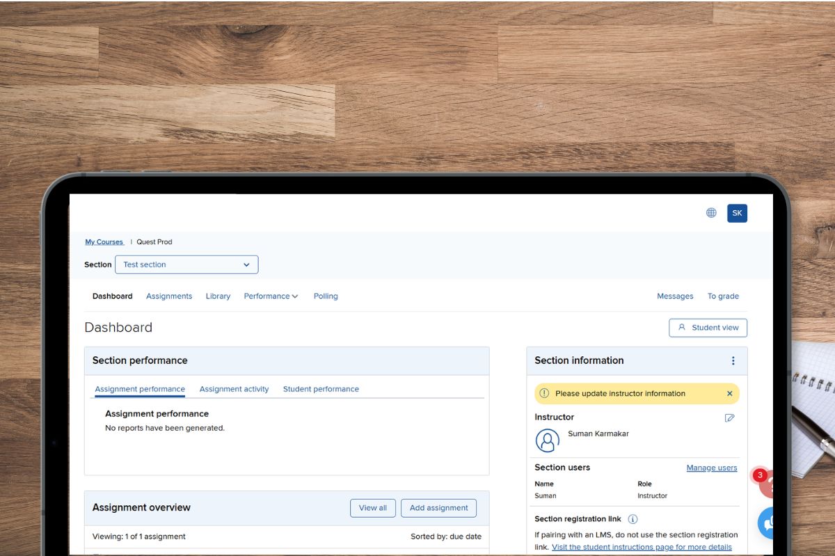Go to the Dashboard tab
This screenshot has width=835, height=556.
click(x=112, y=296)
